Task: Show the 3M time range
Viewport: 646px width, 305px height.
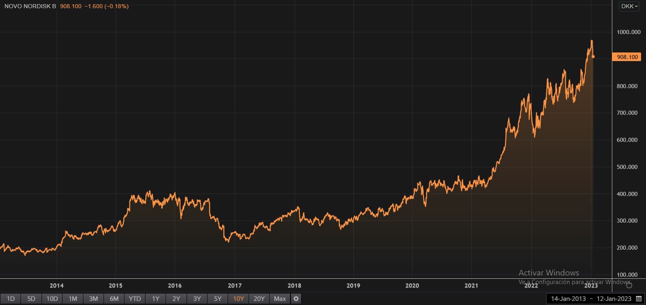Action: coord(93,298)
